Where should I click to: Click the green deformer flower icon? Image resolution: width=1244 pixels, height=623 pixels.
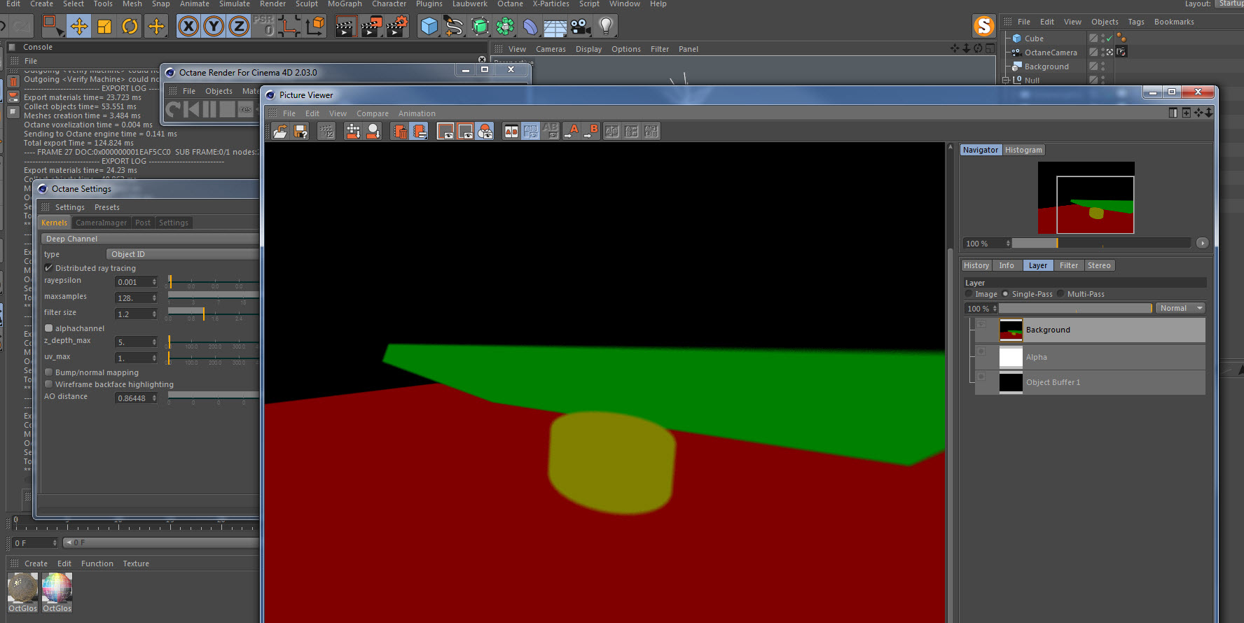coord(505,27)
